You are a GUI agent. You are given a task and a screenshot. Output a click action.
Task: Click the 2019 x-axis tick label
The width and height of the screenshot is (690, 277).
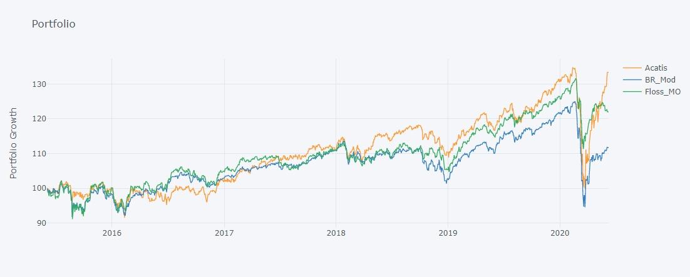pos(448,233)
